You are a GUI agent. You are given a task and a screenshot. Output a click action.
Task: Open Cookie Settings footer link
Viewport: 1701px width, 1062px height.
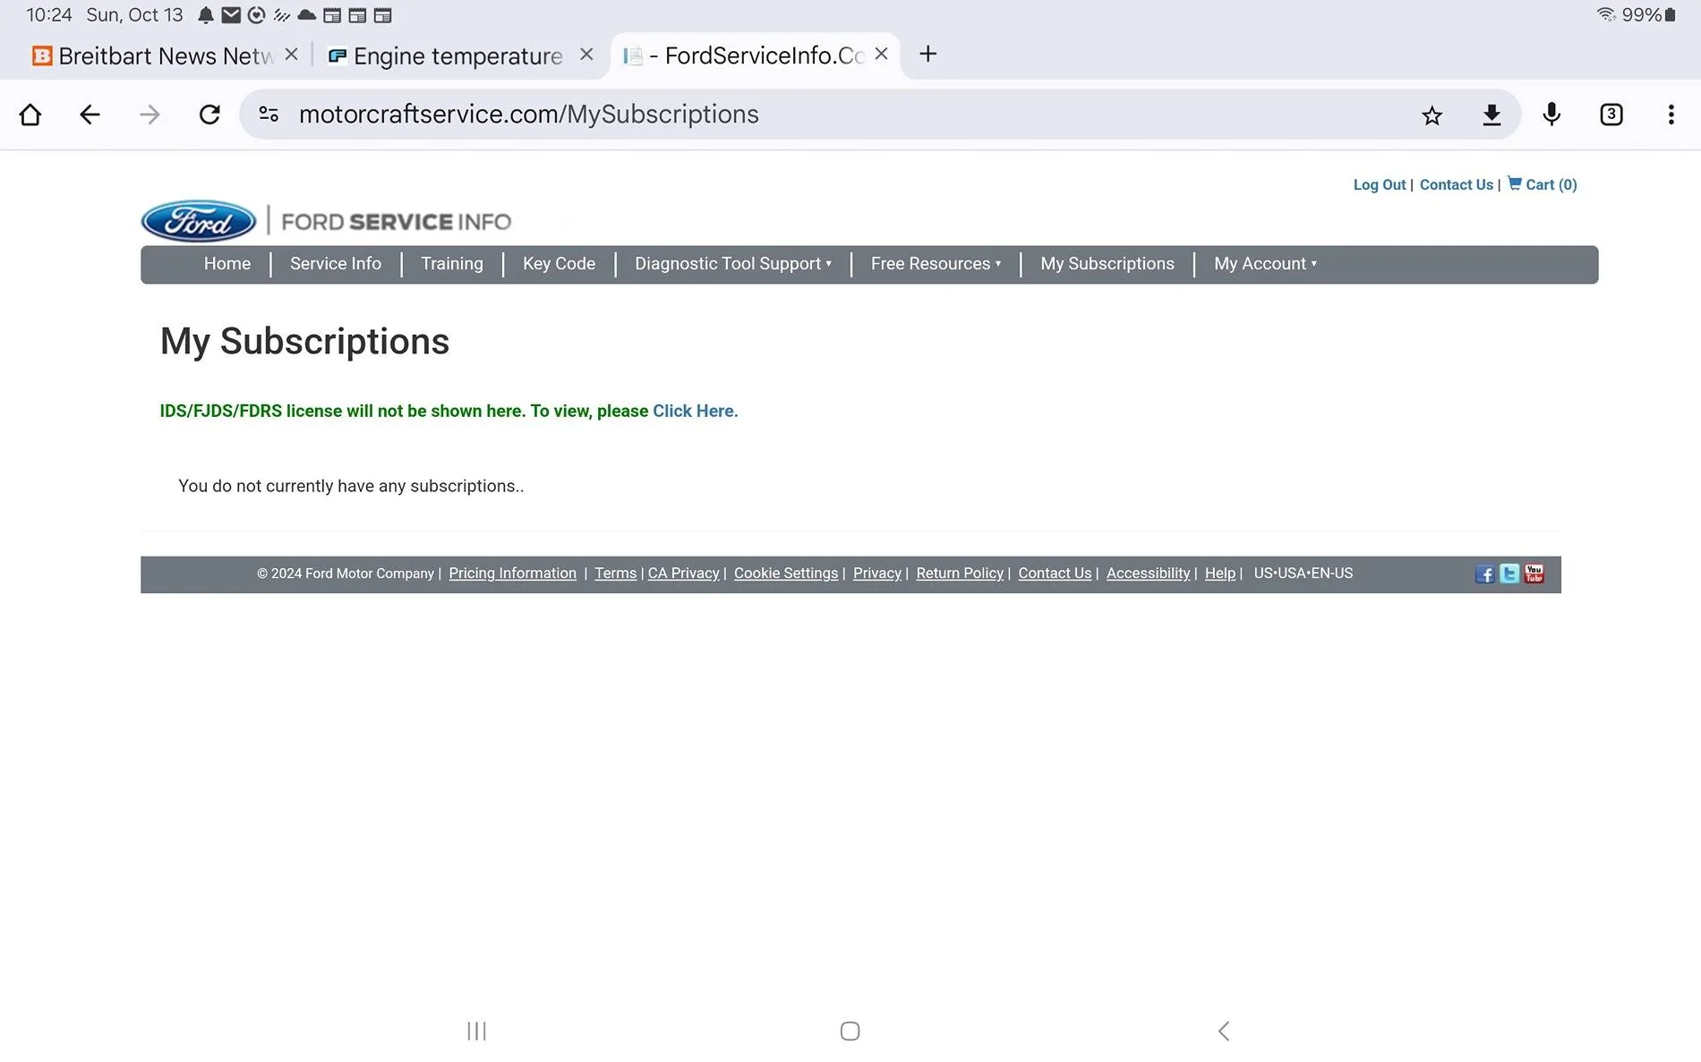(786, 573)
